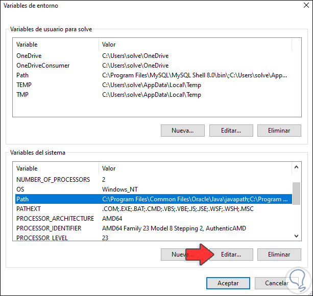Screen dimensions: 313x296
Task: Click Nueva button under user variables
Action: point(182,131)
